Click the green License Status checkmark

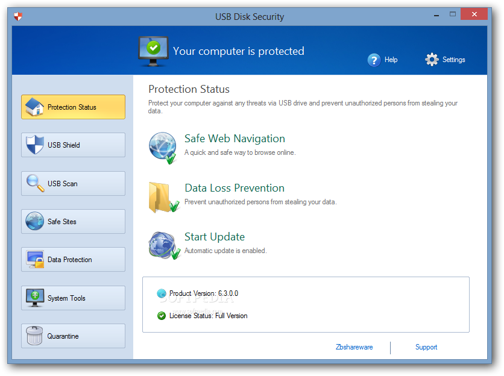pyautogui.click(x=161, y=315)
